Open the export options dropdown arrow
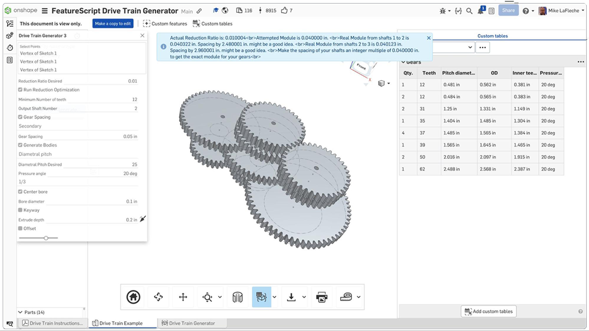 pyautogui.click(x=303, y=297)
